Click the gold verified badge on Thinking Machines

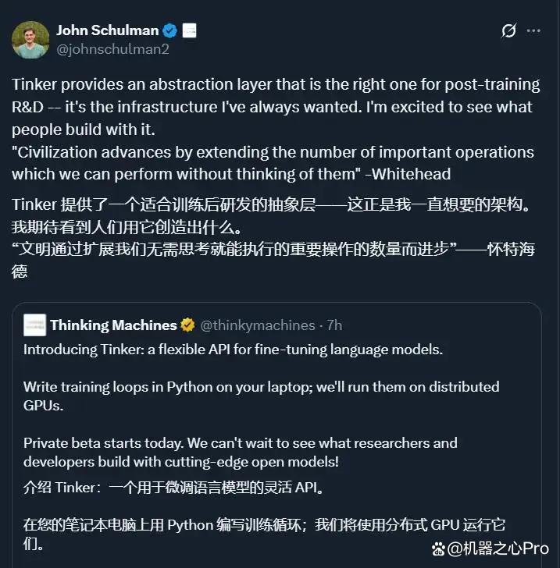coord(187,325)
